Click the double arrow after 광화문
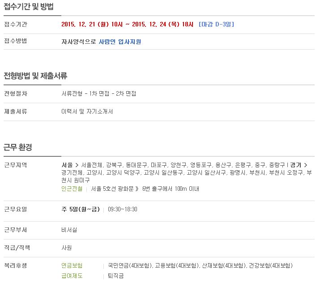This screenshot has width=316, height=281. [137, 189]
